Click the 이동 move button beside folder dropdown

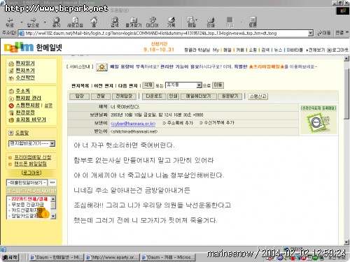coord(218,85)
